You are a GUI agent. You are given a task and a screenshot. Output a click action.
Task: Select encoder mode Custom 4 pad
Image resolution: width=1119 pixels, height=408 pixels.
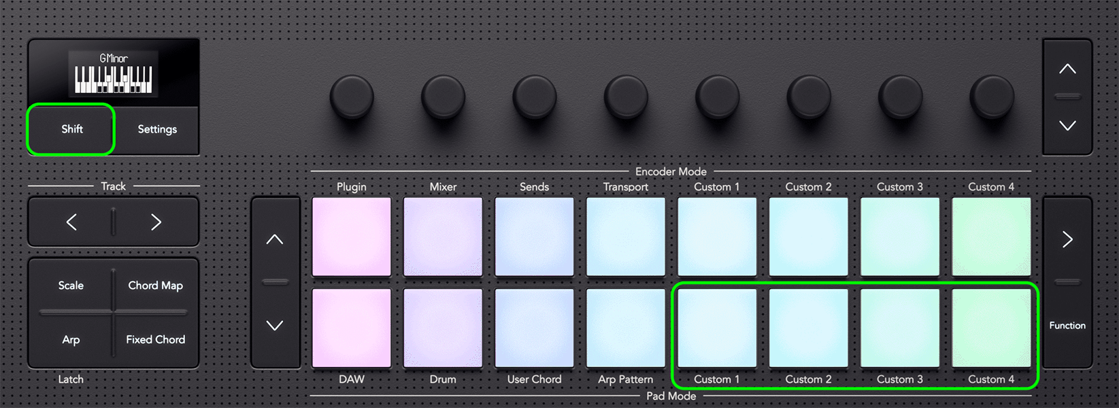(991, 237)
